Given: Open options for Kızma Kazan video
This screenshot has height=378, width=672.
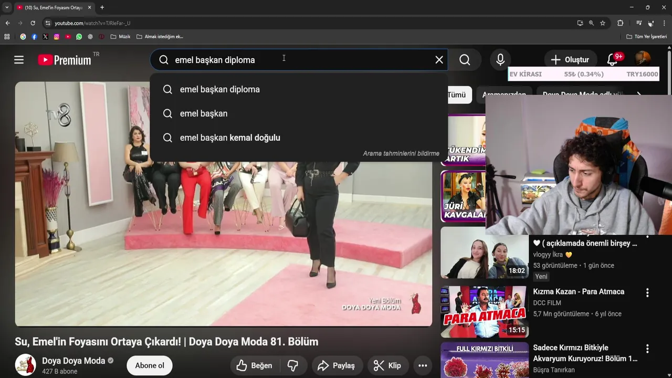Looking at the screenshot, I should pos(647,292).
